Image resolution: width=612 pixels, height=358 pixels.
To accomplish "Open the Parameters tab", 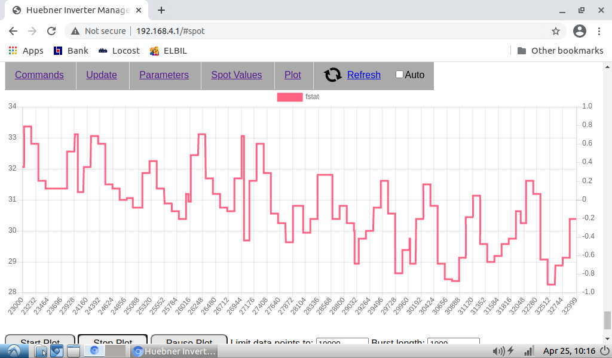I will 164,75.
